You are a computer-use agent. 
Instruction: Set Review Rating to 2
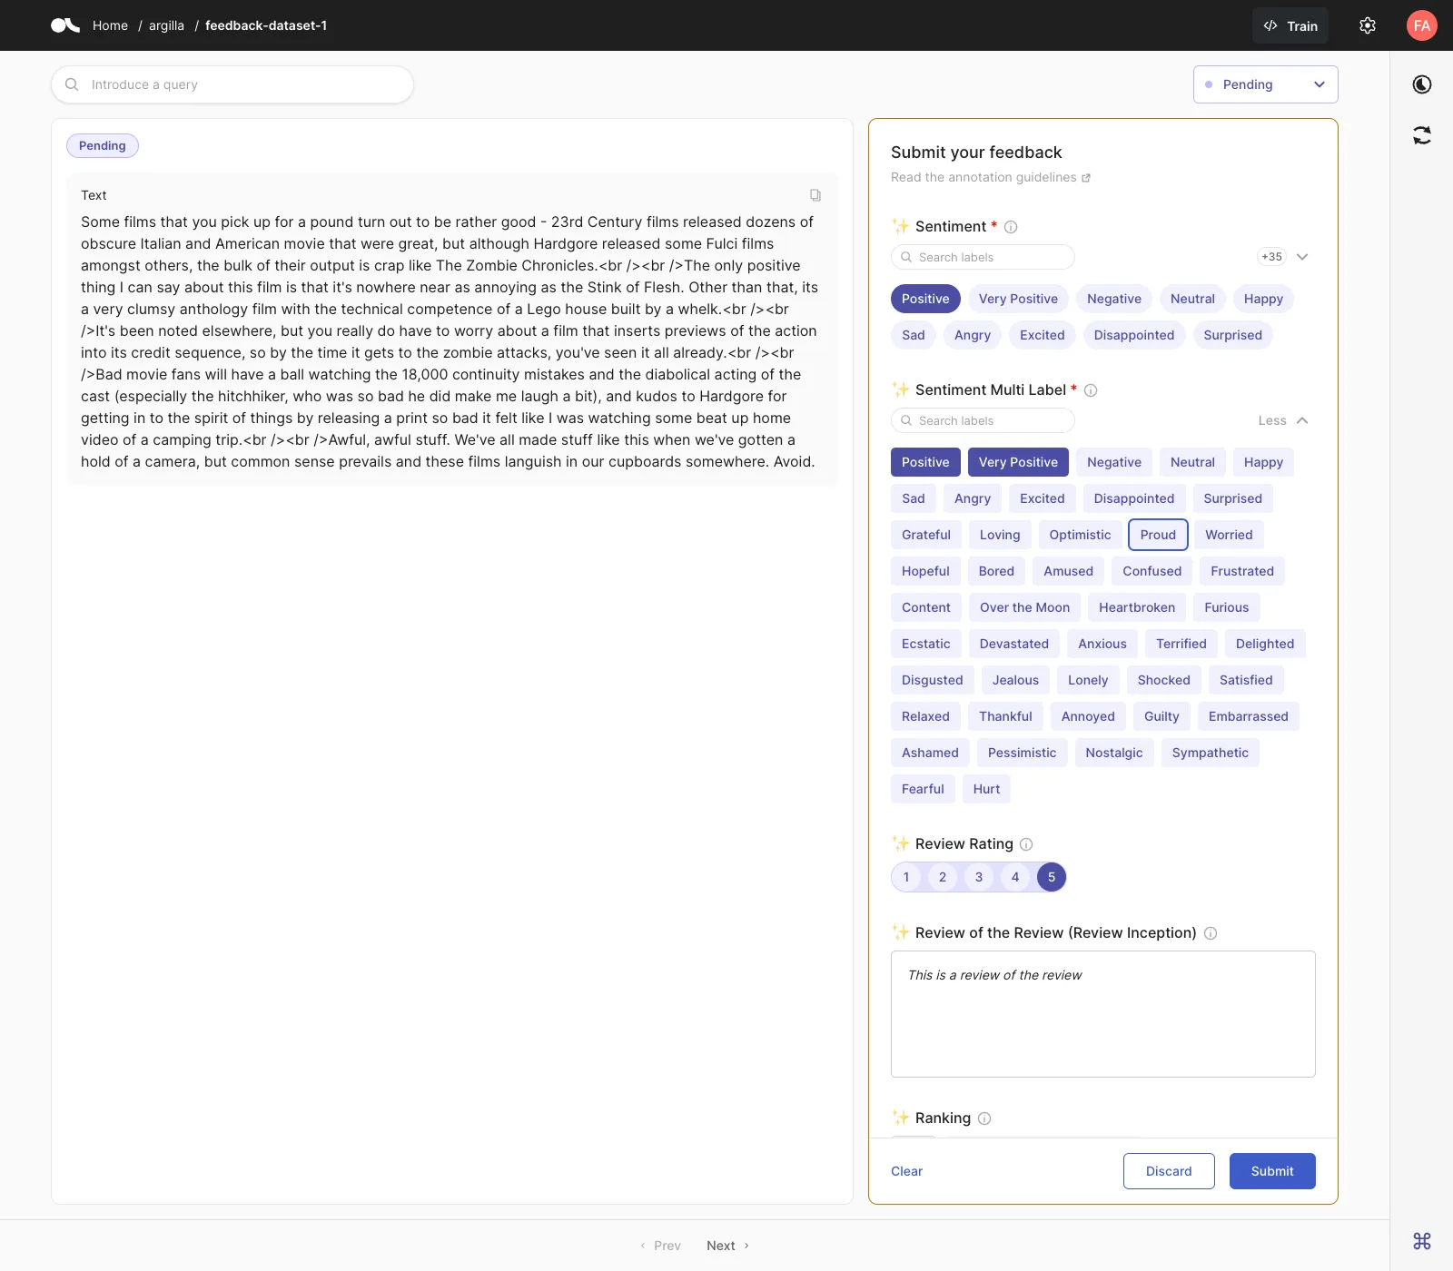[x=943, y=877]
